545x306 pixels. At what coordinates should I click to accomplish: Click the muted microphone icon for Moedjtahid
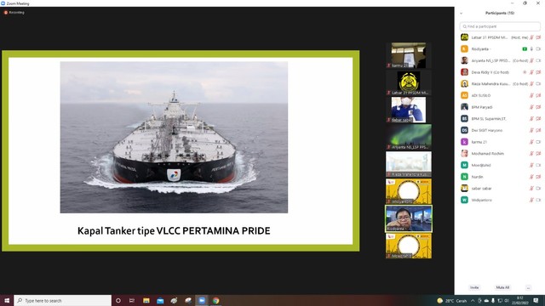point(531,165)
